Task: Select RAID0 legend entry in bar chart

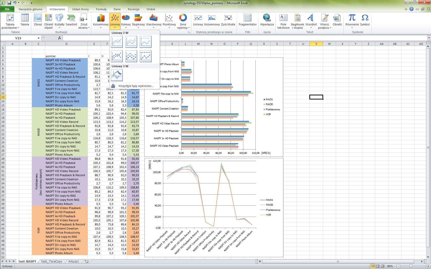Action: click(x=268, y=104)
